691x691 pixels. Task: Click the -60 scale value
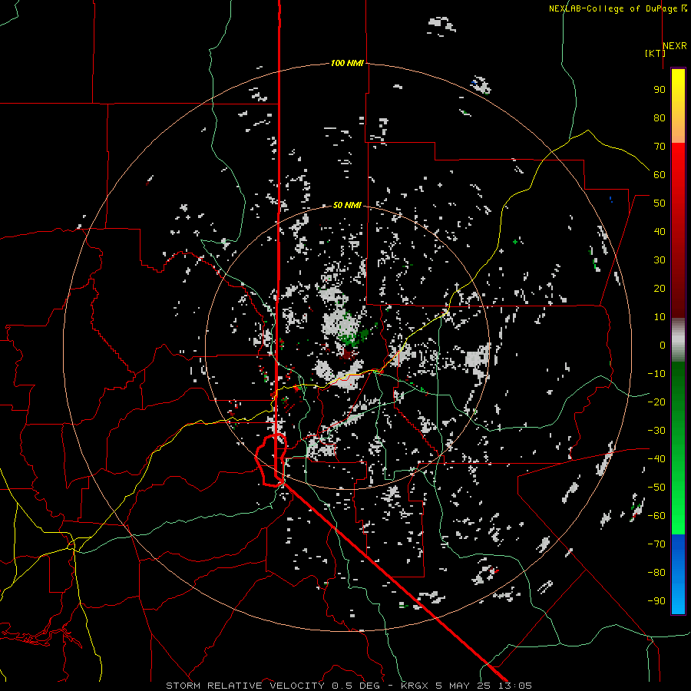pyautogui.click(x=656, y=516)
